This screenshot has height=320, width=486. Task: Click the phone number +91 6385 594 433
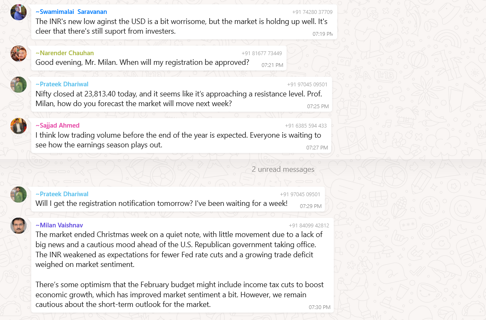305,126
